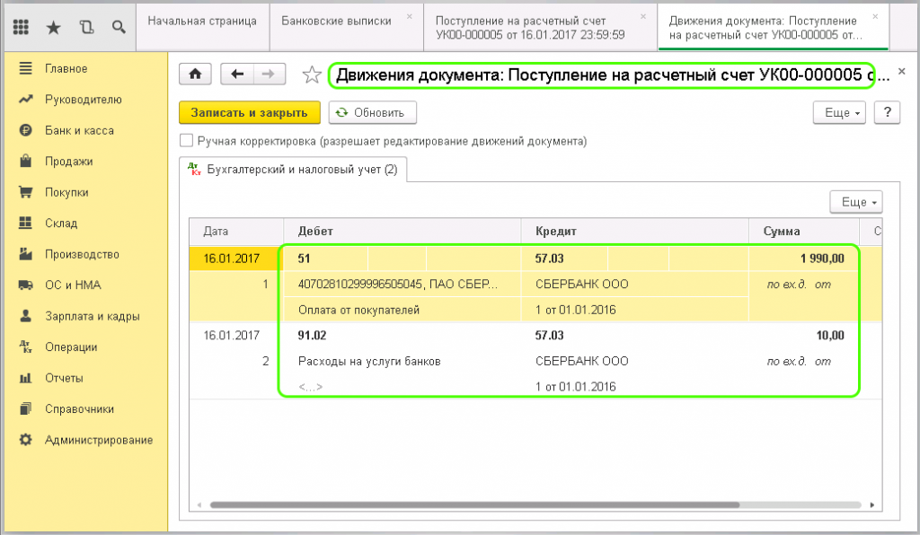Open the history icon in top bar
This screenshot has width=920, height=535.
coord(86,27)
